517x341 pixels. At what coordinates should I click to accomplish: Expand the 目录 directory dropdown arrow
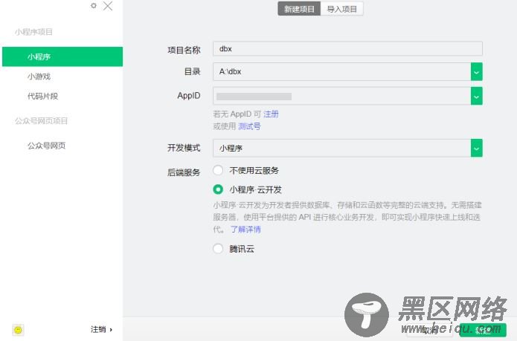tap(476, 71)
